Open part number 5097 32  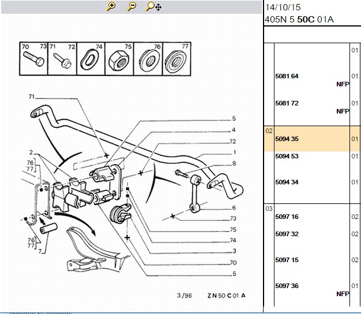coord(287,234)
